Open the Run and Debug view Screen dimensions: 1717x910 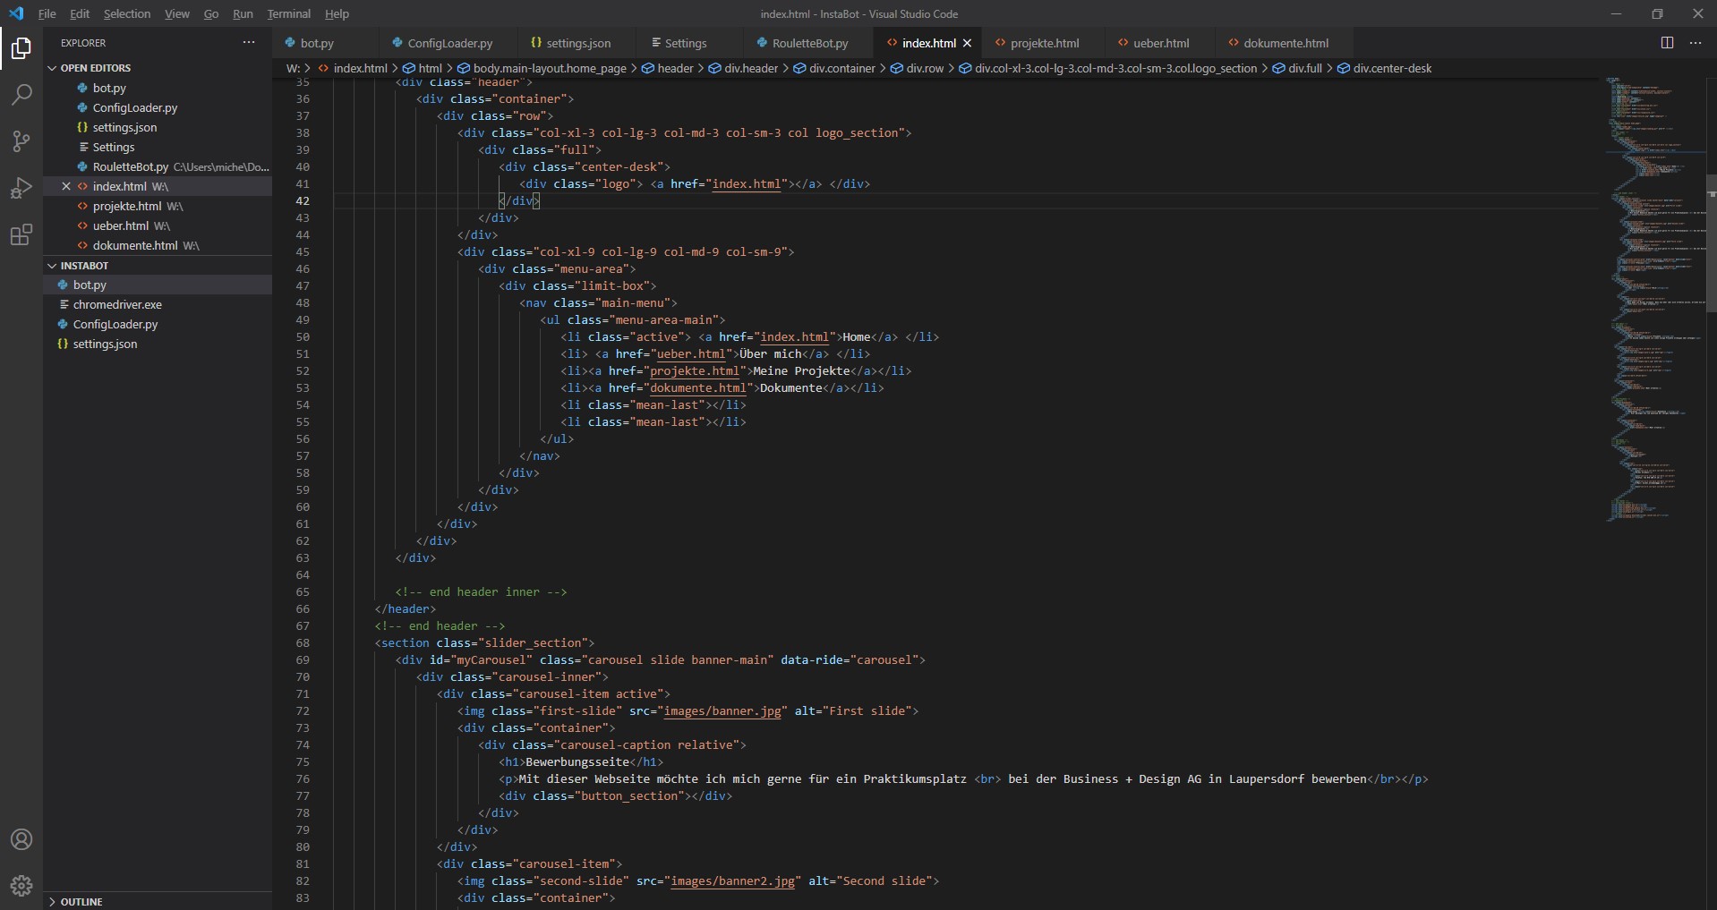(21, 188)
